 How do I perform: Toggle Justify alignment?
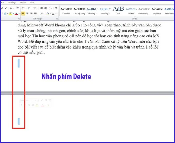[35, 14]
